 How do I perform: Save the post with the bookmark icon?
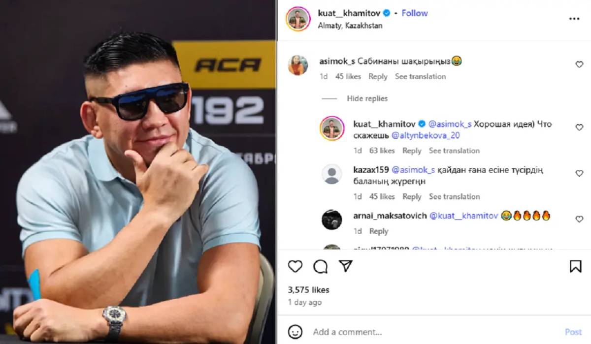576,266
